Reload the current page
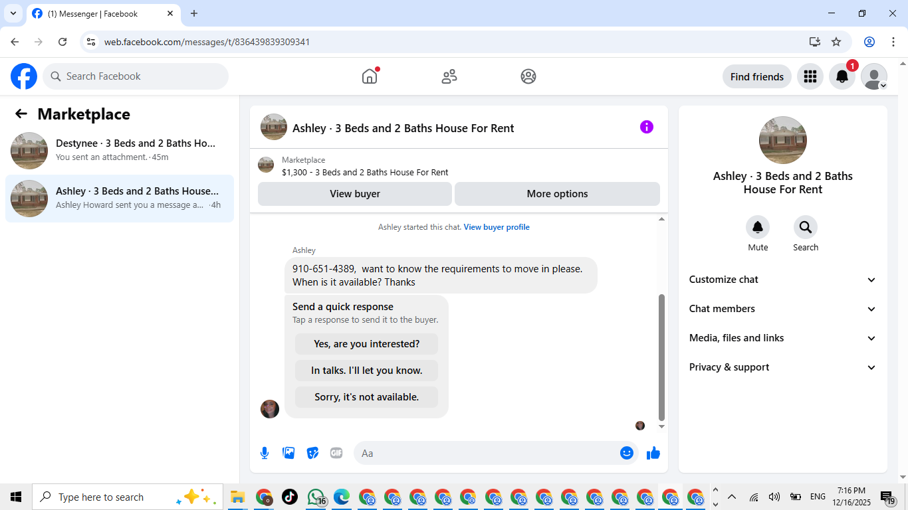 click(62, 42)
